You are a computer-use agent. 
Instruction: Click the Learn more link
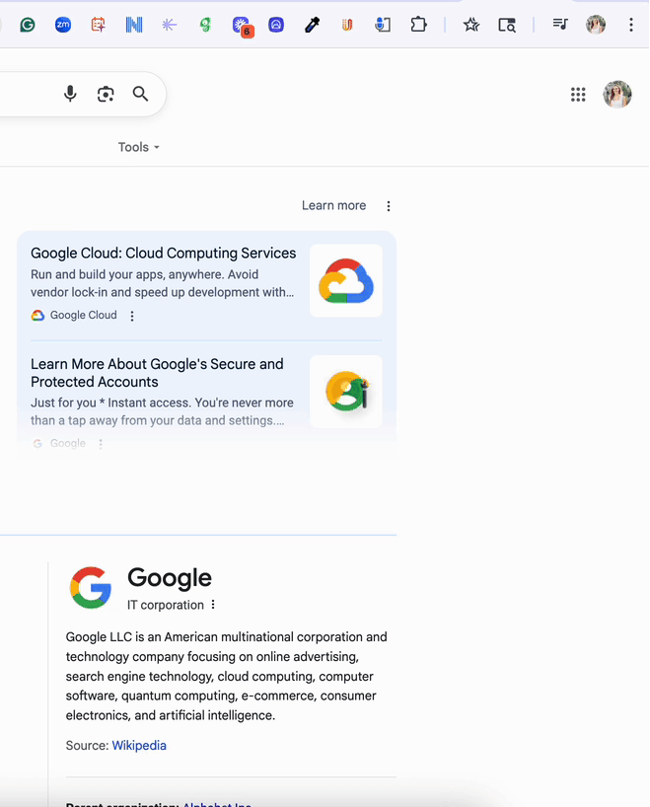click(x=333, y=205)
